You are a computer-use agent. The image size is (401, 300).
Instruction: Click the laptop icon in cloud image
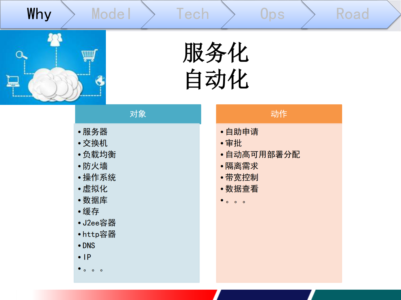13,81
